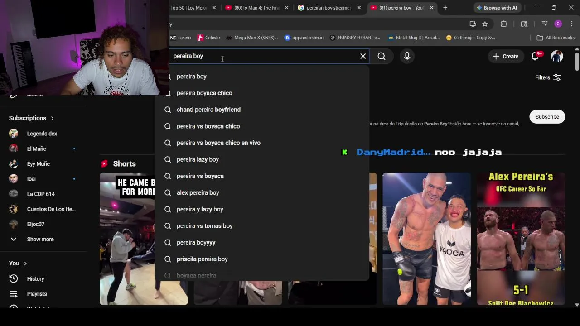Select suggestion 'pereira vs boyaca chico en vivo'
The height and width of the screenshot is (326, 580).
tap(262, 143)
